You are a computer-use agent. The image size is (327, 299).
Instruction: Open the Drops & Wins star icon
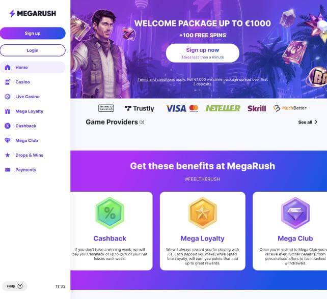8,155
